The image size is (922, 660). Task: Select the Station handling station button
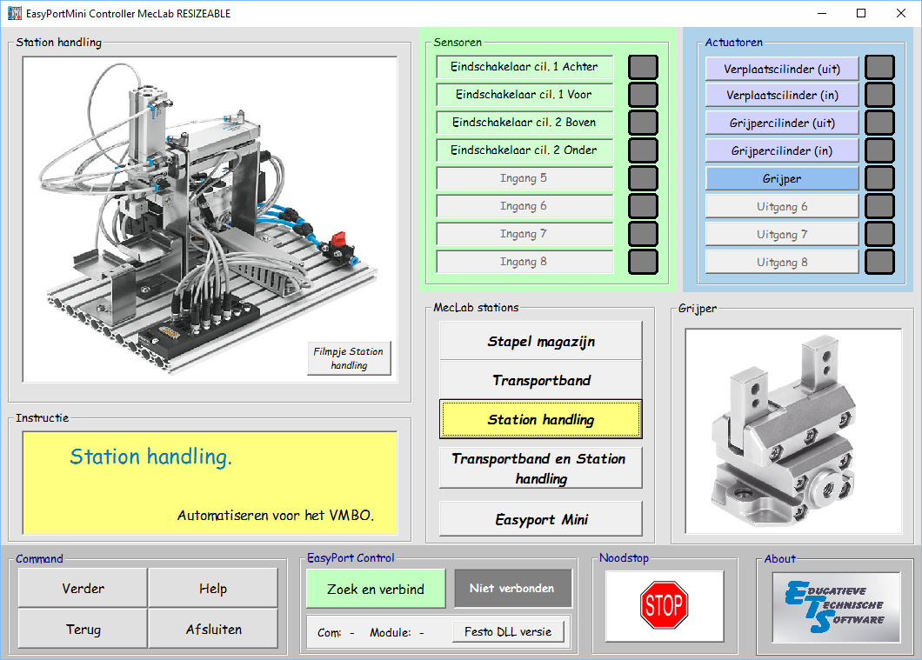coord(541,419)
